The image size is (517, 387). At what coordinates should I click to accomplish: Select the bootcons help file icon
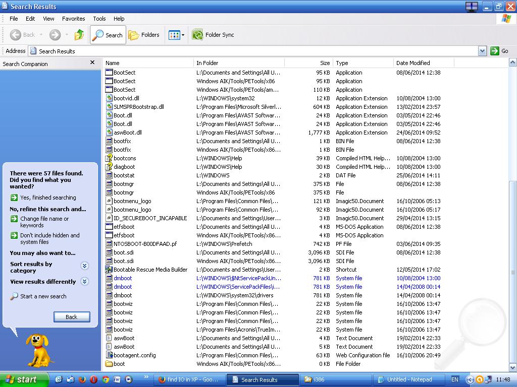coord(109,158)
